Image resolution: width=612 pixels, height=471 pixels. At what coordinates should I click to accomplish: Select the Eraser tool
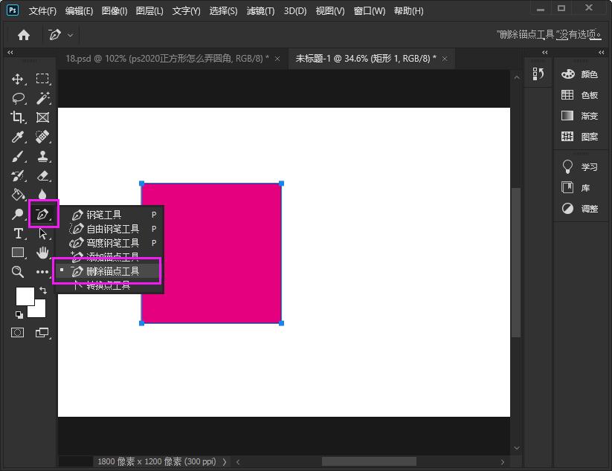tap(42, 176)
